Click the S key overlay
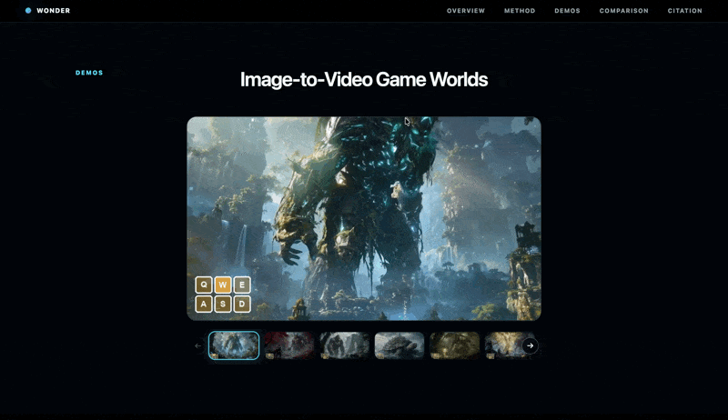The height and width of the screenshot is (420, 728). tap(223, 305)
